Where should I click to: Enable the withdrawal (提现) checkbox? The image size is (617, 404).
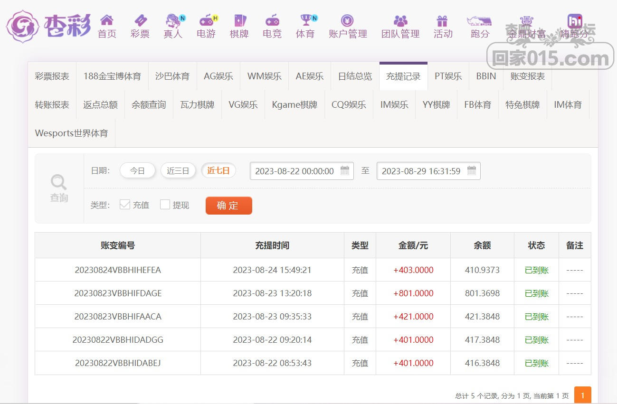pyautogui.click(x=165, y=205)
